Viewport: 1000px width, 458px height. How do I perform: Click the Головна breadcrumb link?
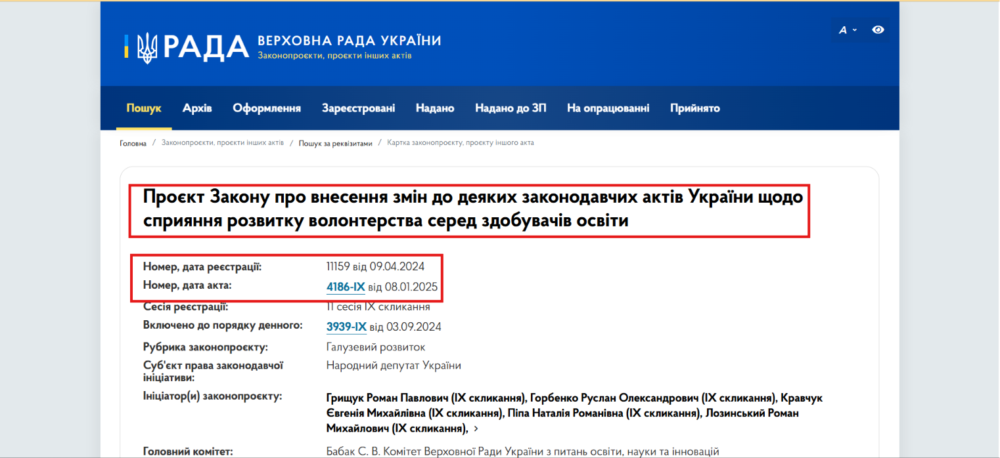(x=133, y=143)
